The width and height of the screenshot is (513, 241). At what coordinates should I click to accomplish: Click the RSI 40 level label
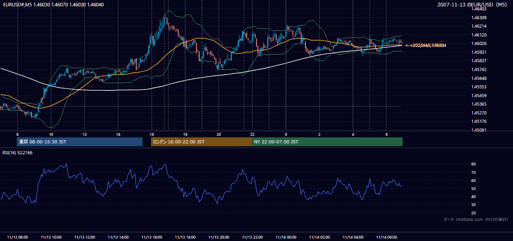[x=473, y=196]
